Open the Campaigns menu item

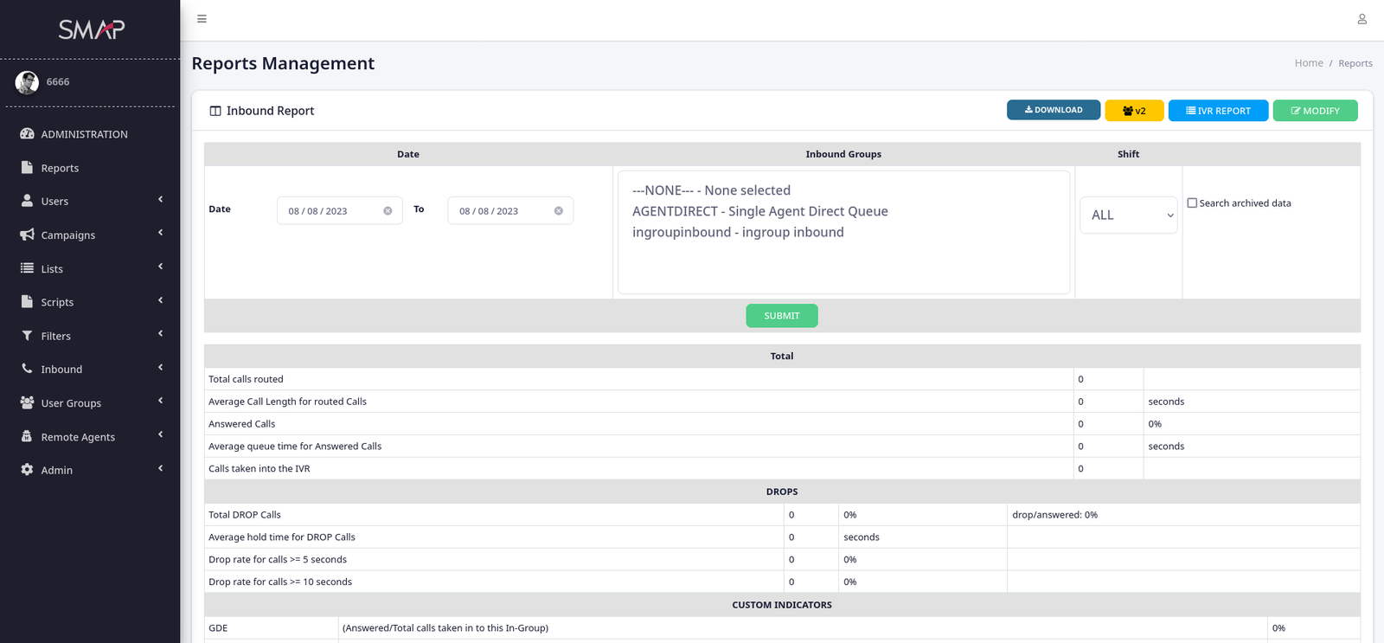[x=68, y=235]
